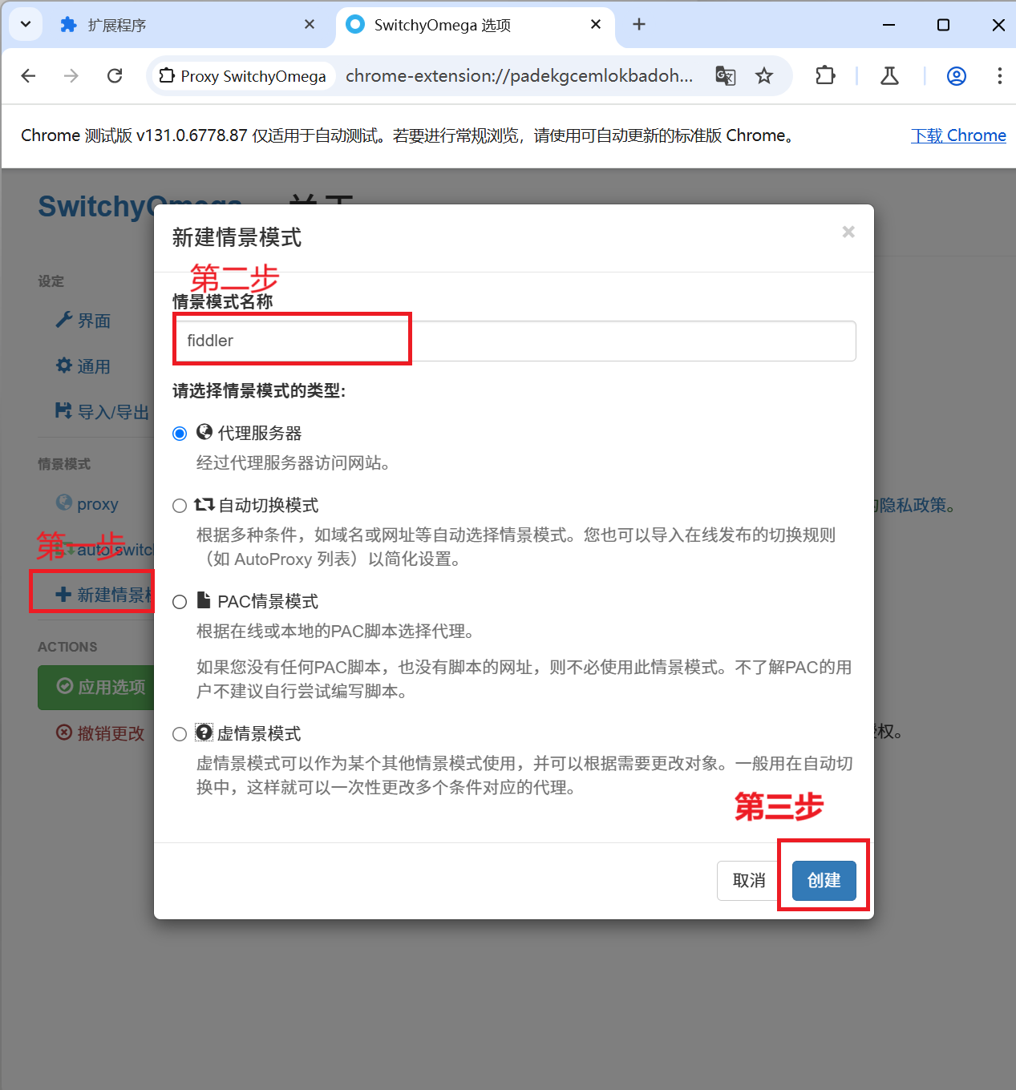
Task: Minimize the Chrome window
Action: (888, 25)
